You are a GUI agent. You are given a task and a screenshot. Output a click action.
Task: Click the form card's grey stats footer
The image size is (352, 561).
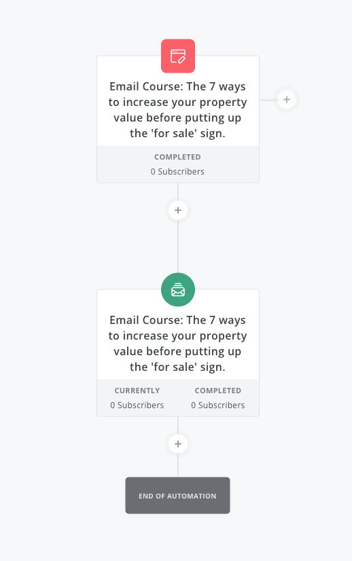[178, 164]
